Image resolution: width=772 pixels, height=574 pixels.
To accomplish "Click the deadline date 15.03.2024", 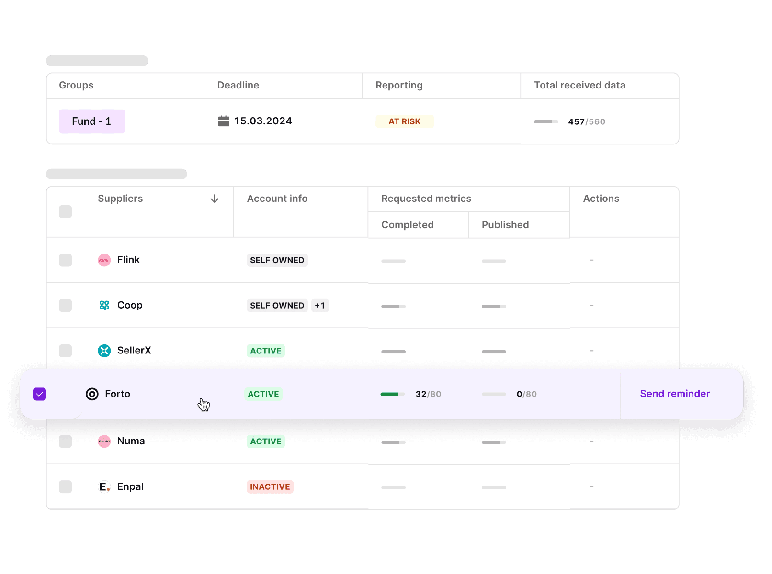I will pyautogui.click(x=263, y=121).
